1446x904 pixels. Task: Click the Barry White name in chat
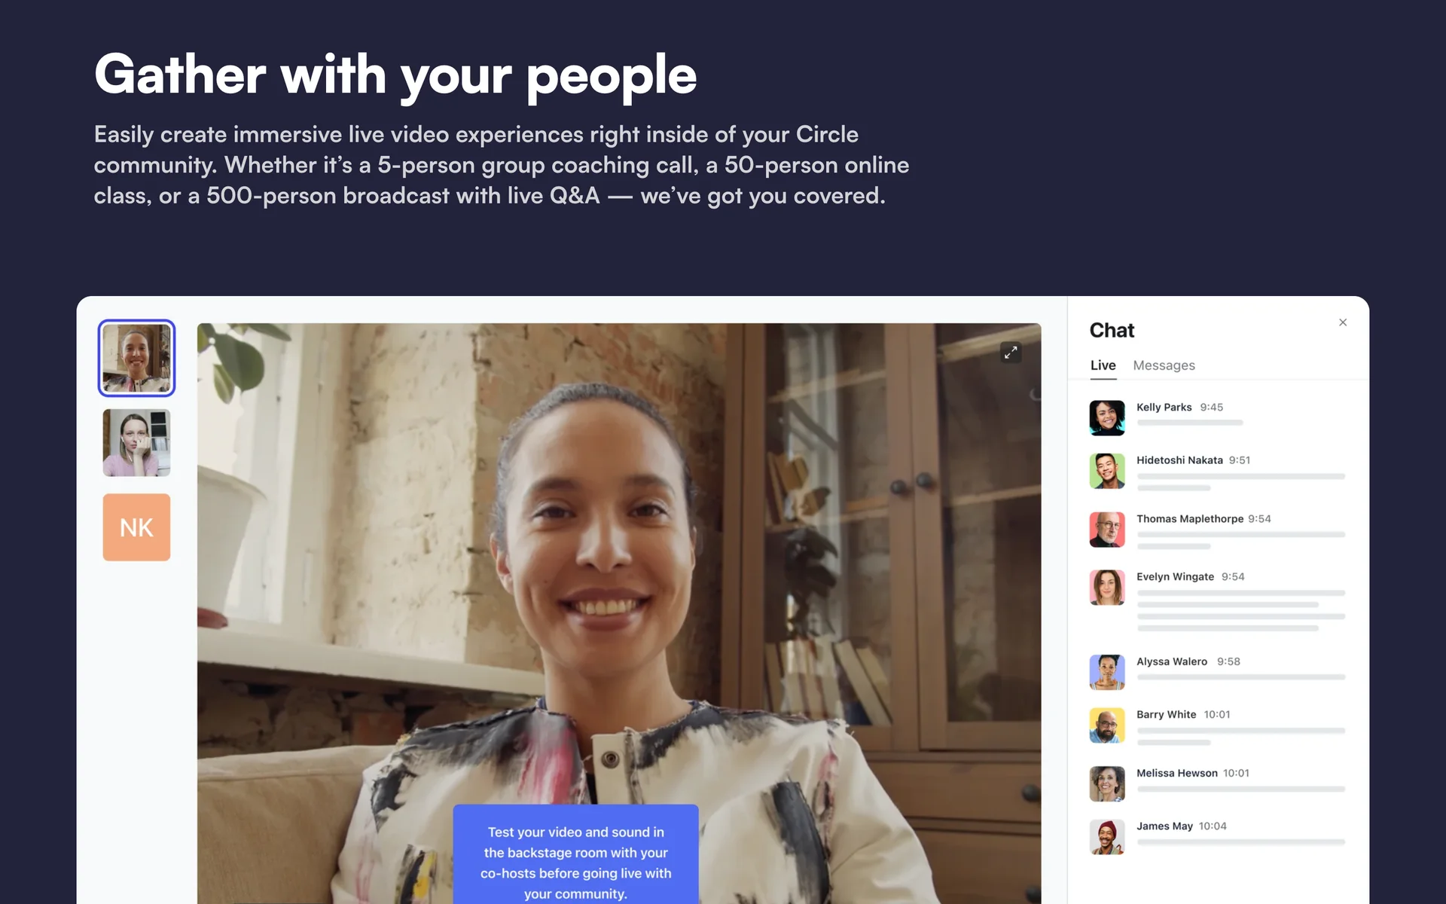[x=1166, y=714]
